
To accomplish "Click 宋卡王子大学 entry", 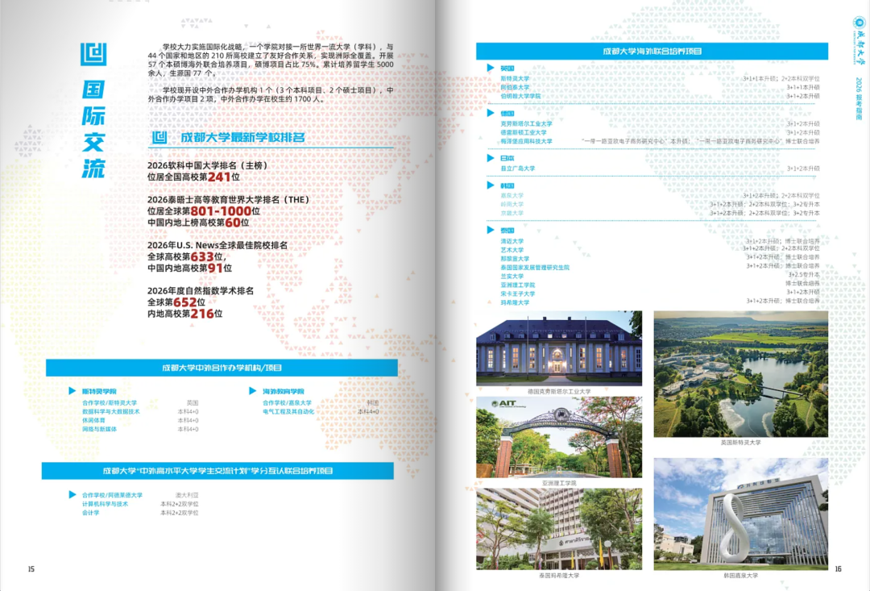I will pos(518,293).
